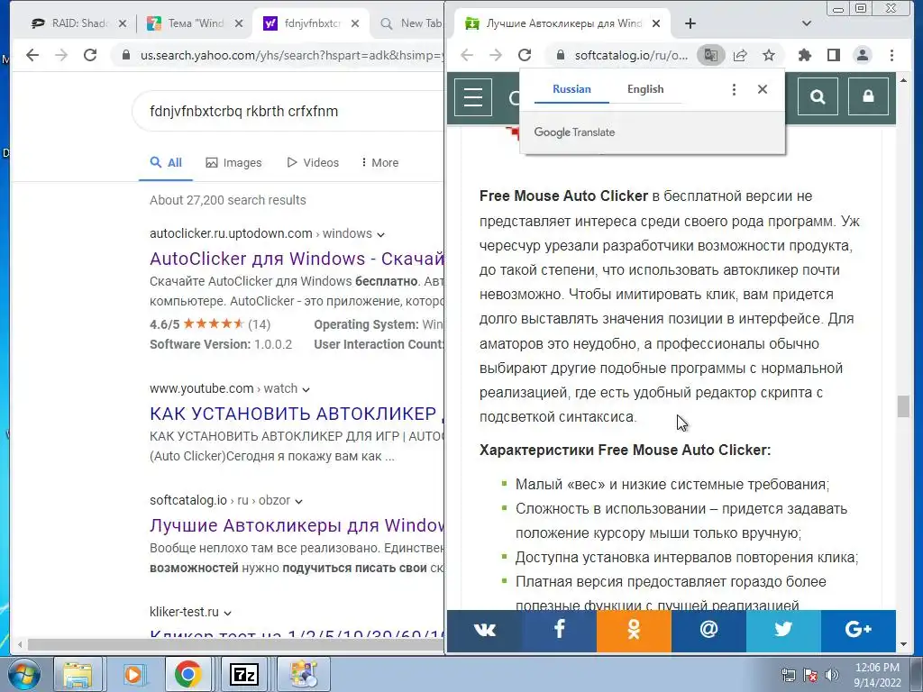923x692 pixels.
Task: Close the RAID: Shadow tab
Action: pyautogui.click(x=123, y=23)
